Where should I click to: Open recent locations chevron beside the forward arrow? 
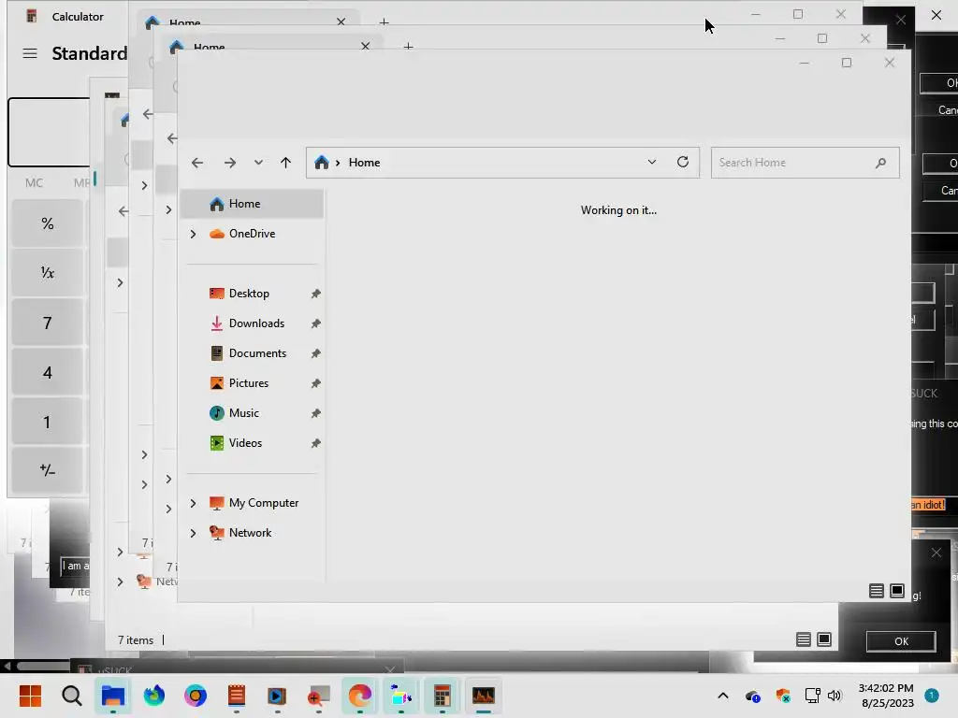pyautogui.click(x=258, y=163)
